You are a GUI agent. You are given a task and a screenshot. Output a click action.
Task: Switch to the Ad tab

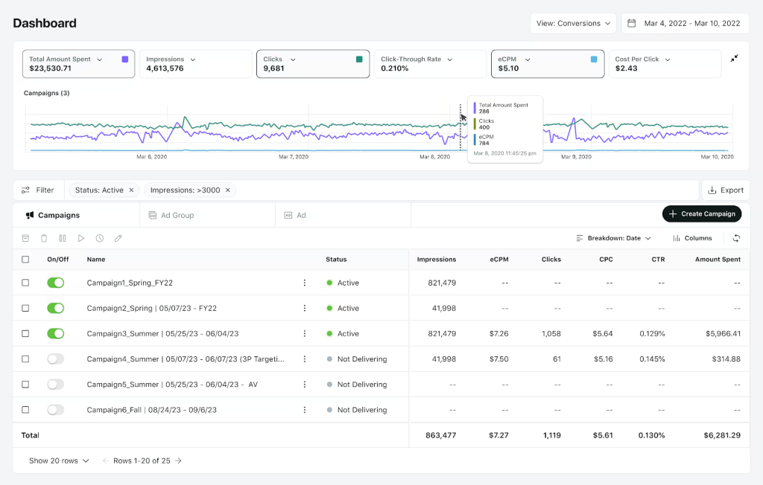[x=301, y=215]
